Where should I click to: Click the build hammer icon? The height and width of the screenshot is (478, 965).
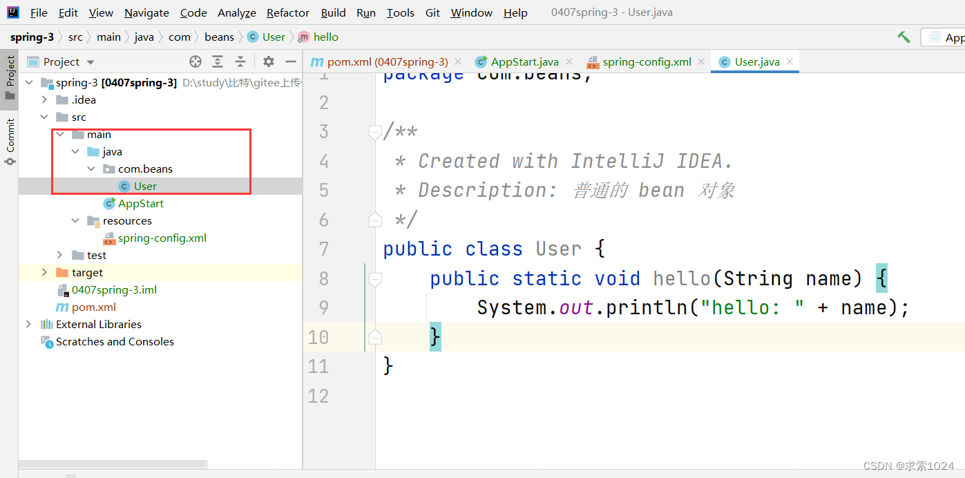coord(904,37)
